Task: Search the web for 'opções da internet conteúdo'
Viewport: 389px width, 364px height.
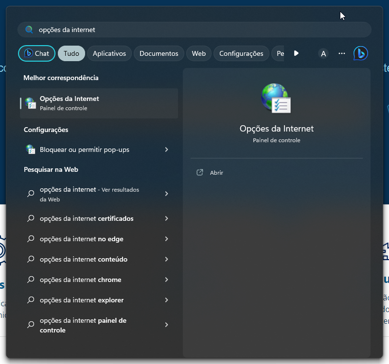Action: click(x=99, y=259)
